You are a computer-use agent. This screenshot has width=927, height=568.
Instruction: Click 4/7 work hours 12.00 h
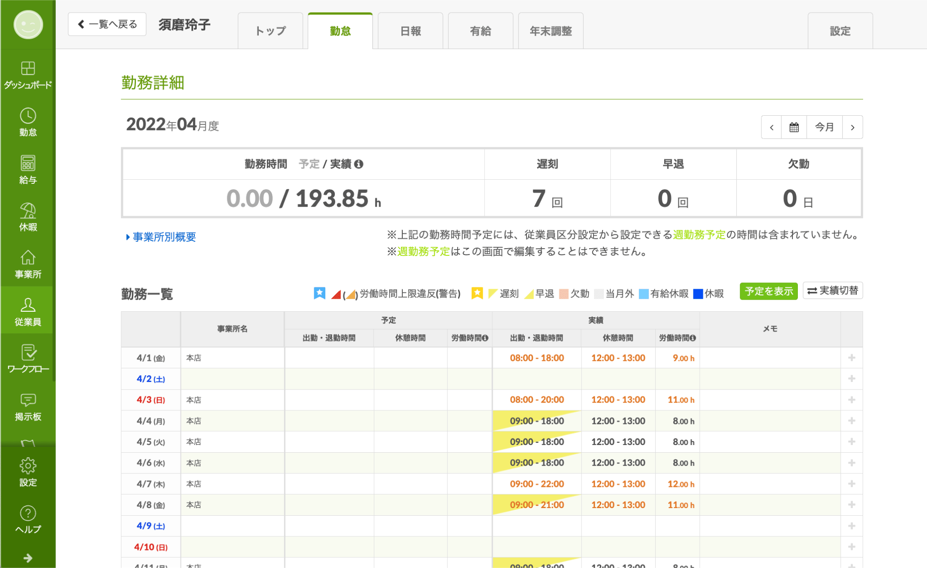click(x=681, y=484)
